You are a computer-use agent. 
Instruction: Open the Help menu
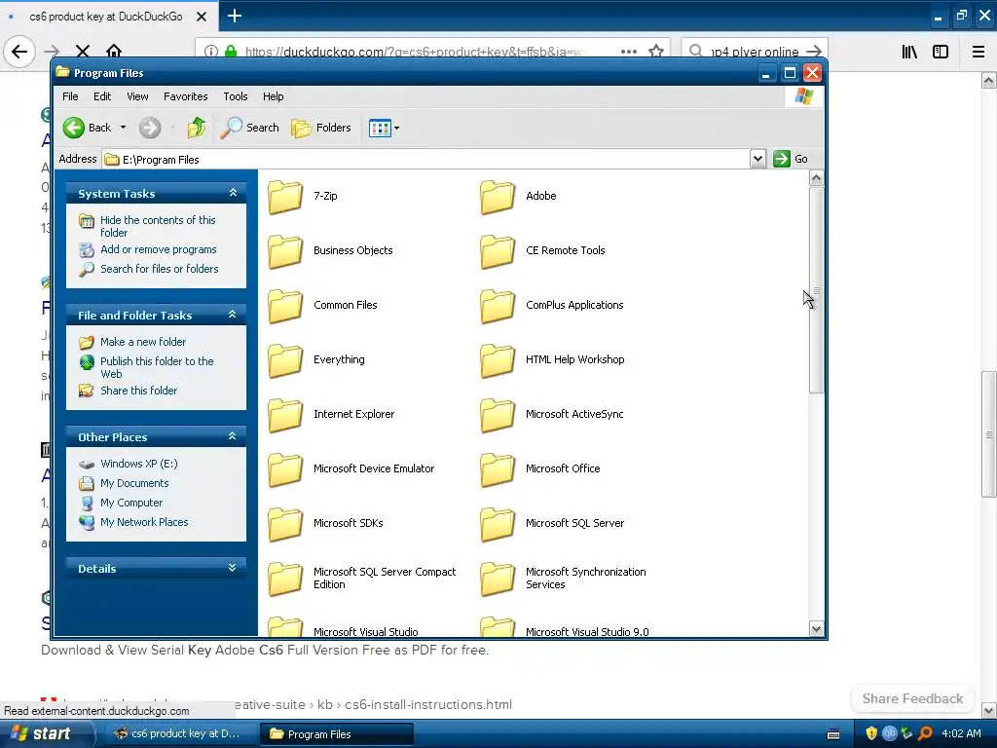274,96
